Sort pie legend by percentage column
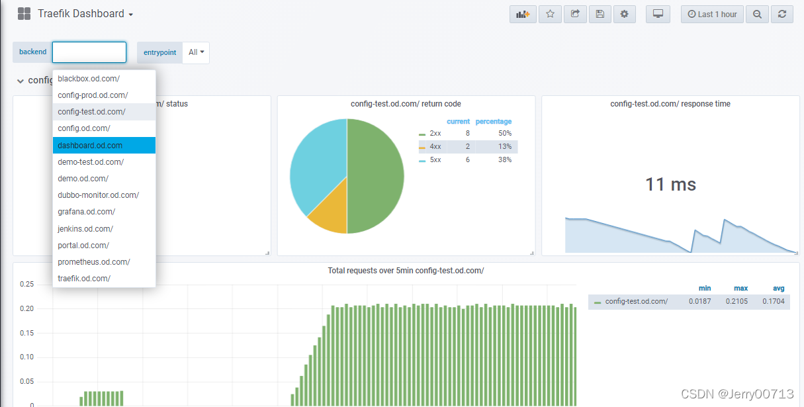This screenshot has width=804, height=407. [494, 122]
